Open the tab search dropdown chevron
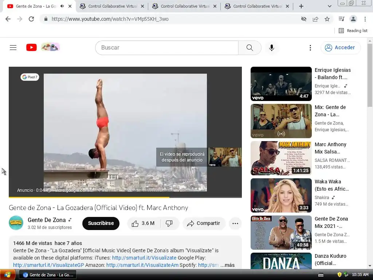 pos(329,7)
